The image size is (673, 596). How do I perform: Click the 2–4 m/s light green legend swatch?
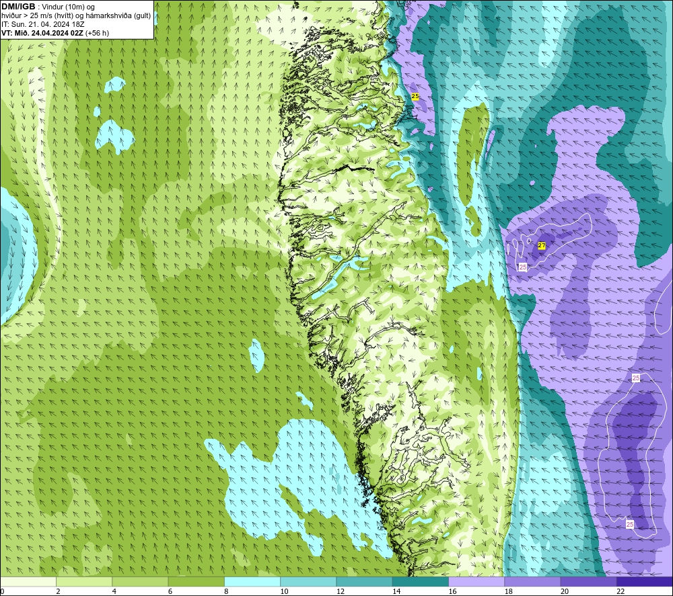coord(84,581)
